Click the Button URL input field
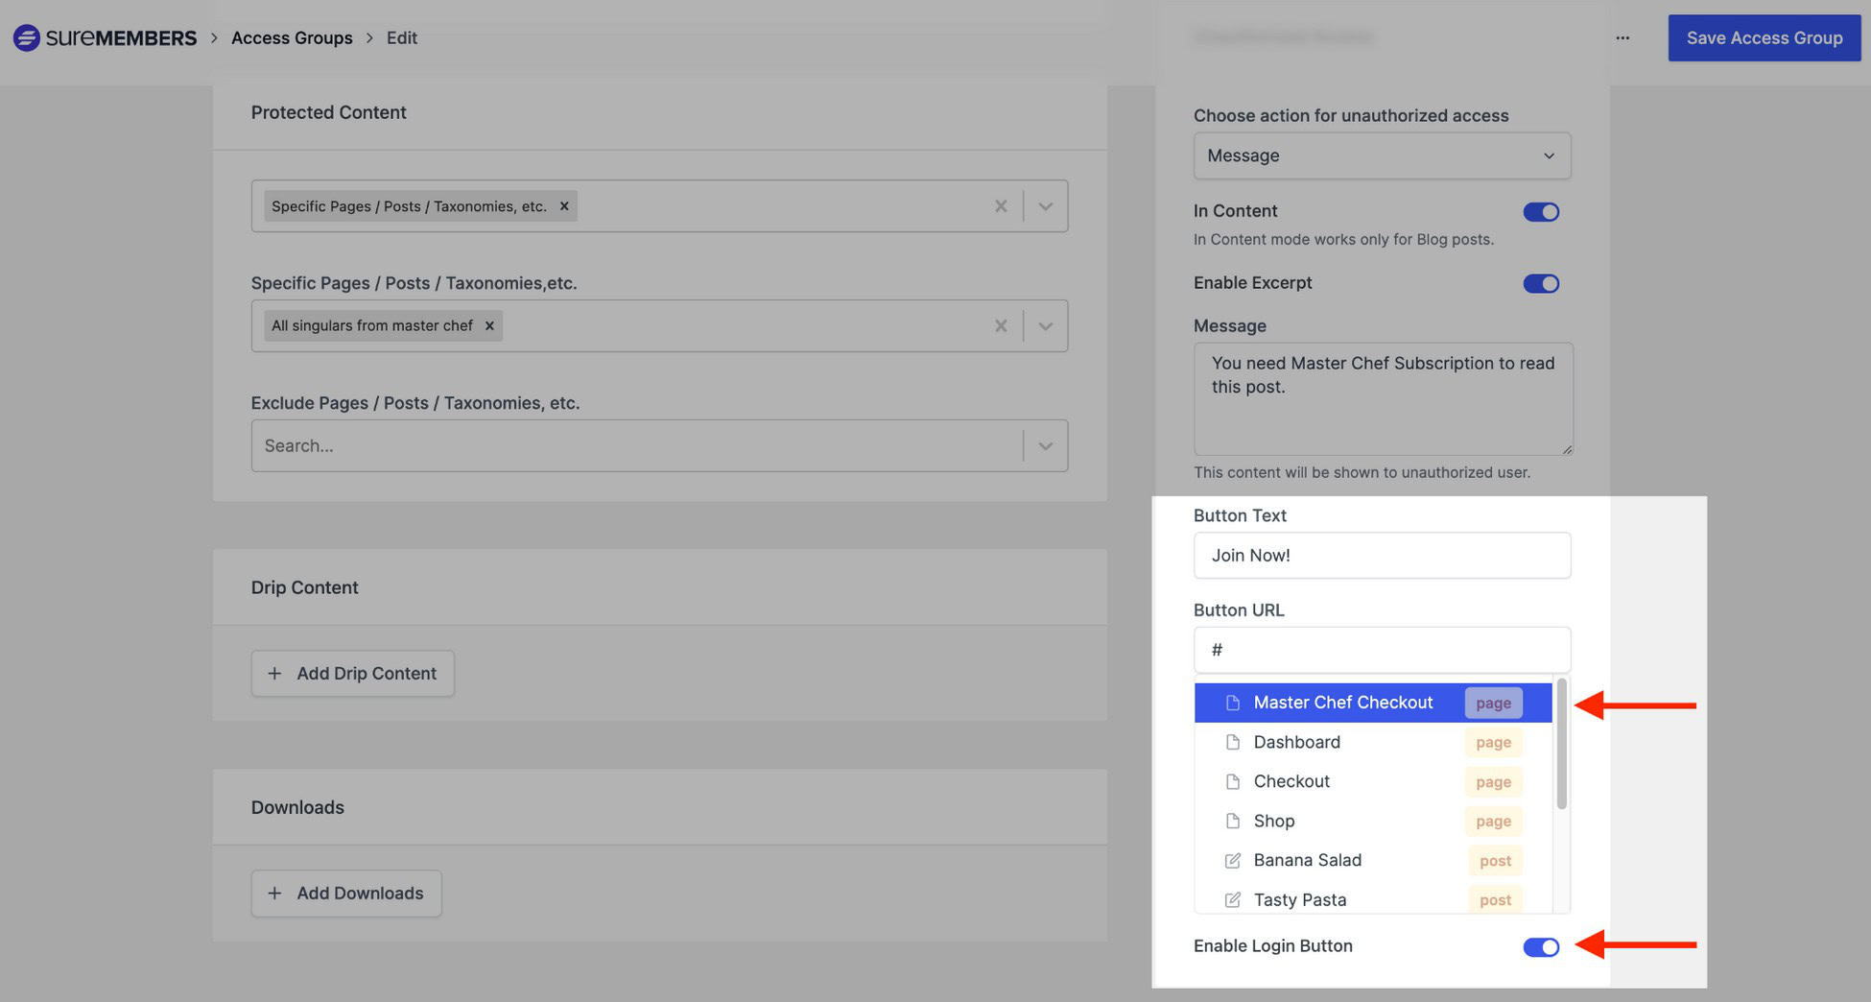The image size is (1871, 1002). pos(1382,650)
